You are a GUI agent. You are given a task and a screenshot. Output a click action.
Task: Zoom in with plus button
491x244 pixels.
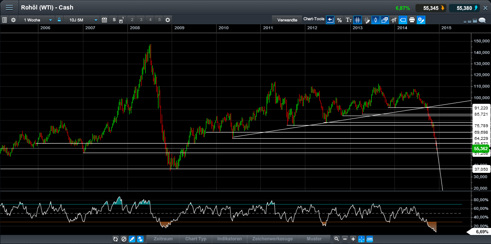[x=353, y=239]
